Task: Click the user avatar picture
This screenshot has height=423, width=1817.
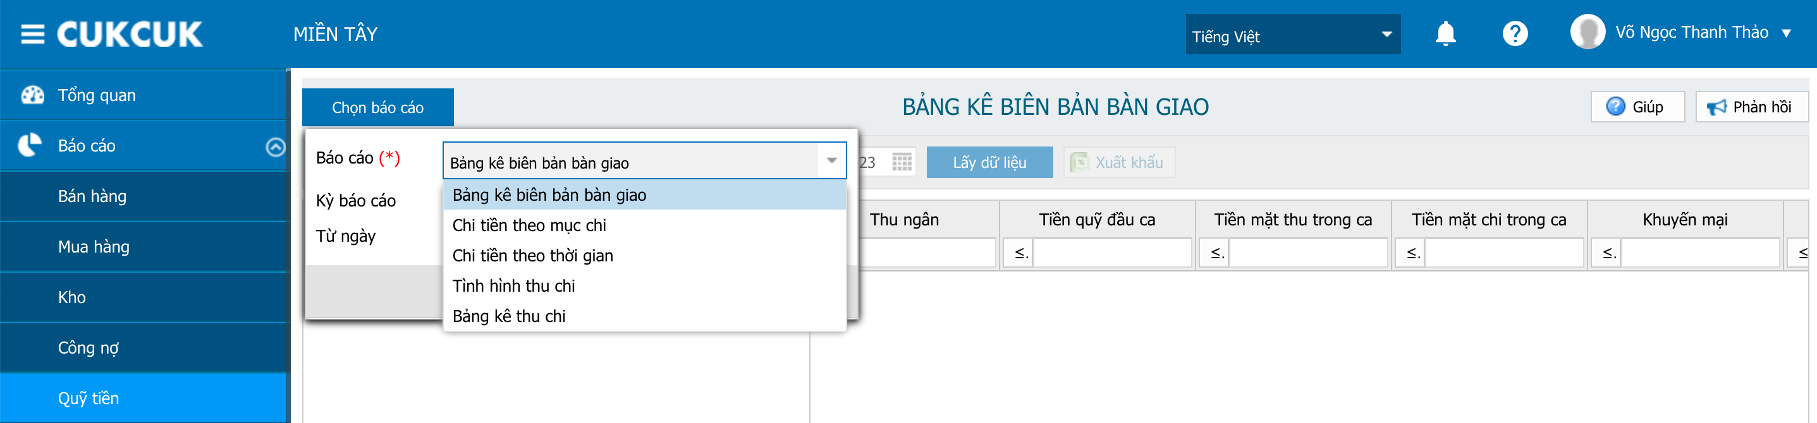Action: 1587,32
